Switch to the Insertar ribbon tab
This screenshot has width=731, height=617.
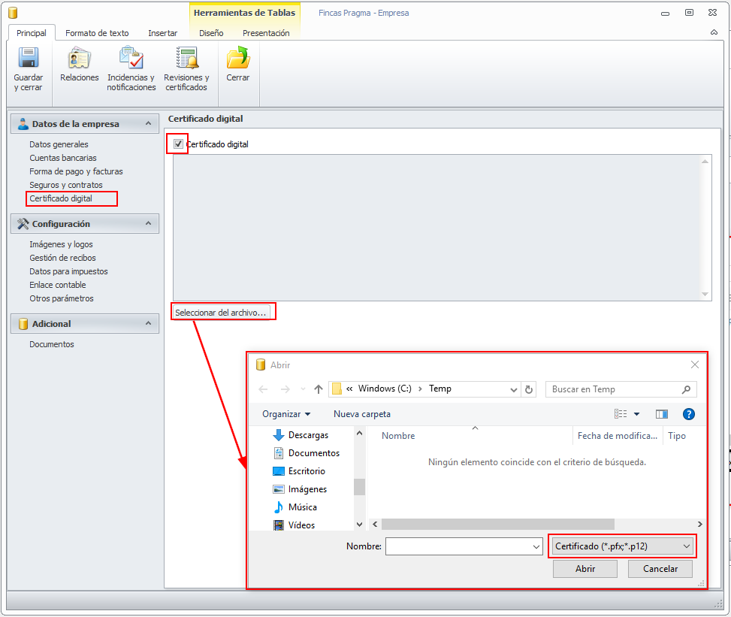point(162,33)
